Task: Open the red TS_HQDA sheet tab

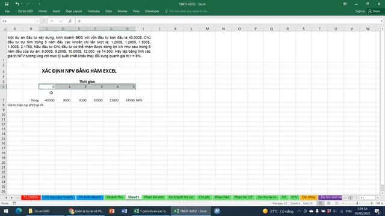Action: (31, 197)
